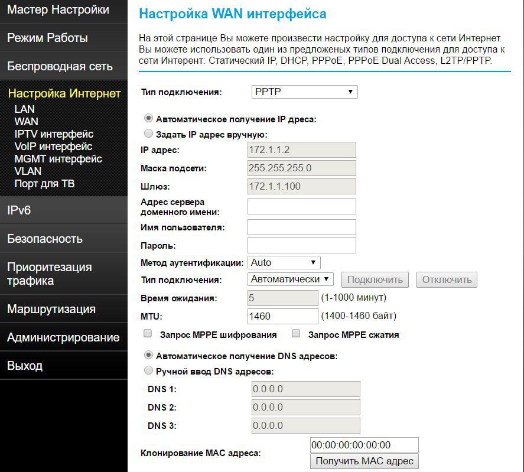524x472 pixels.
Task: Focus the Адрес сервера доменного имени field
Action: tap(302, 207)
